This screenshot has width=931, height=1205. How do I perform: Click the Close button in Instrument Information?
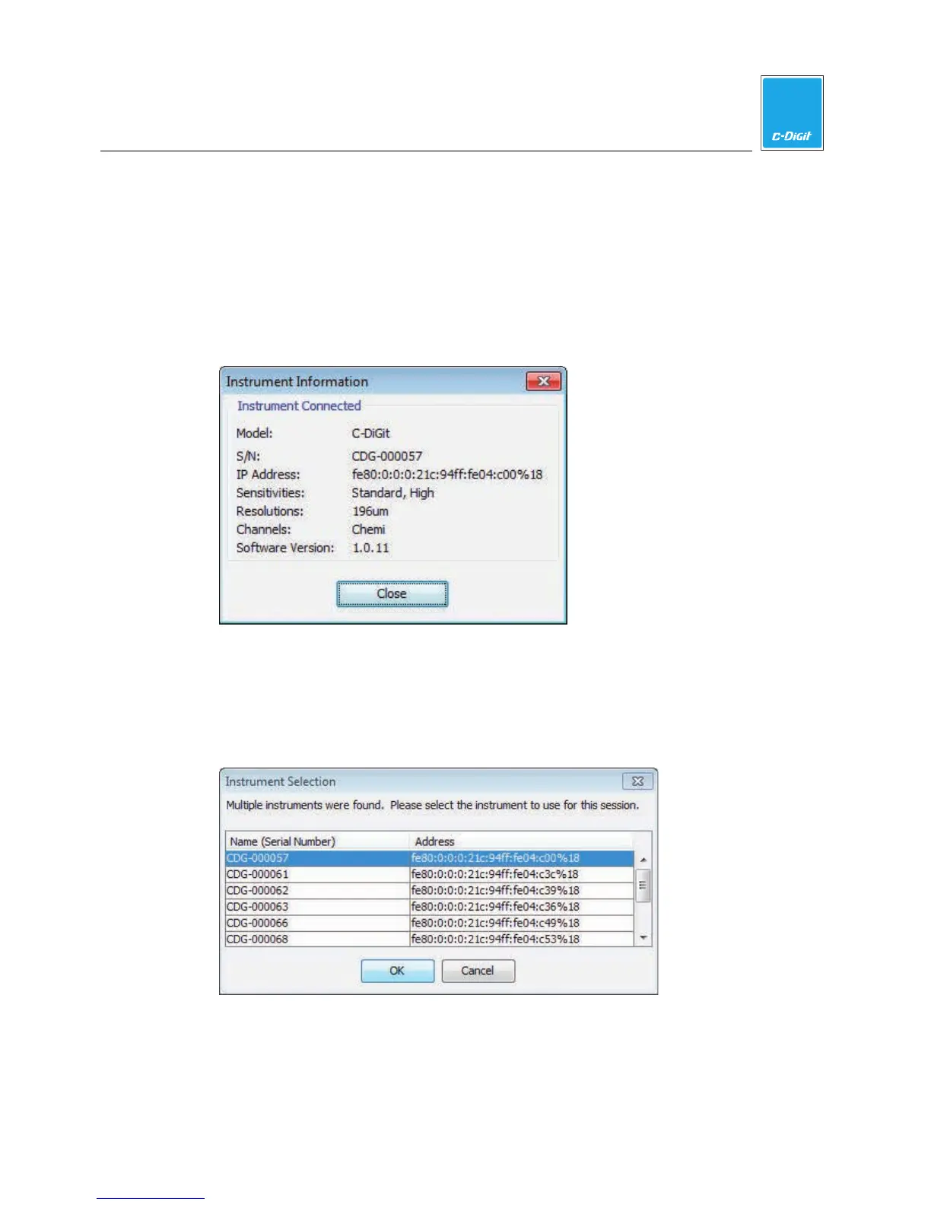pyautogui.click(x=392, y=594)
